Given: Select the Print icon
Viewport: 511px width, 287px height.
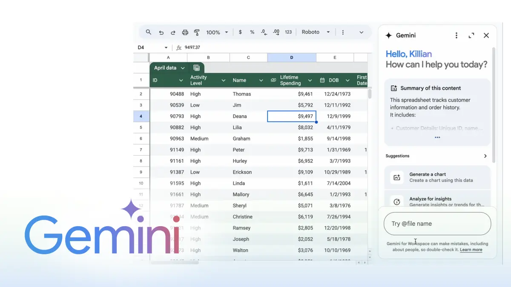Looking at the screenshot, I should 185,32.
